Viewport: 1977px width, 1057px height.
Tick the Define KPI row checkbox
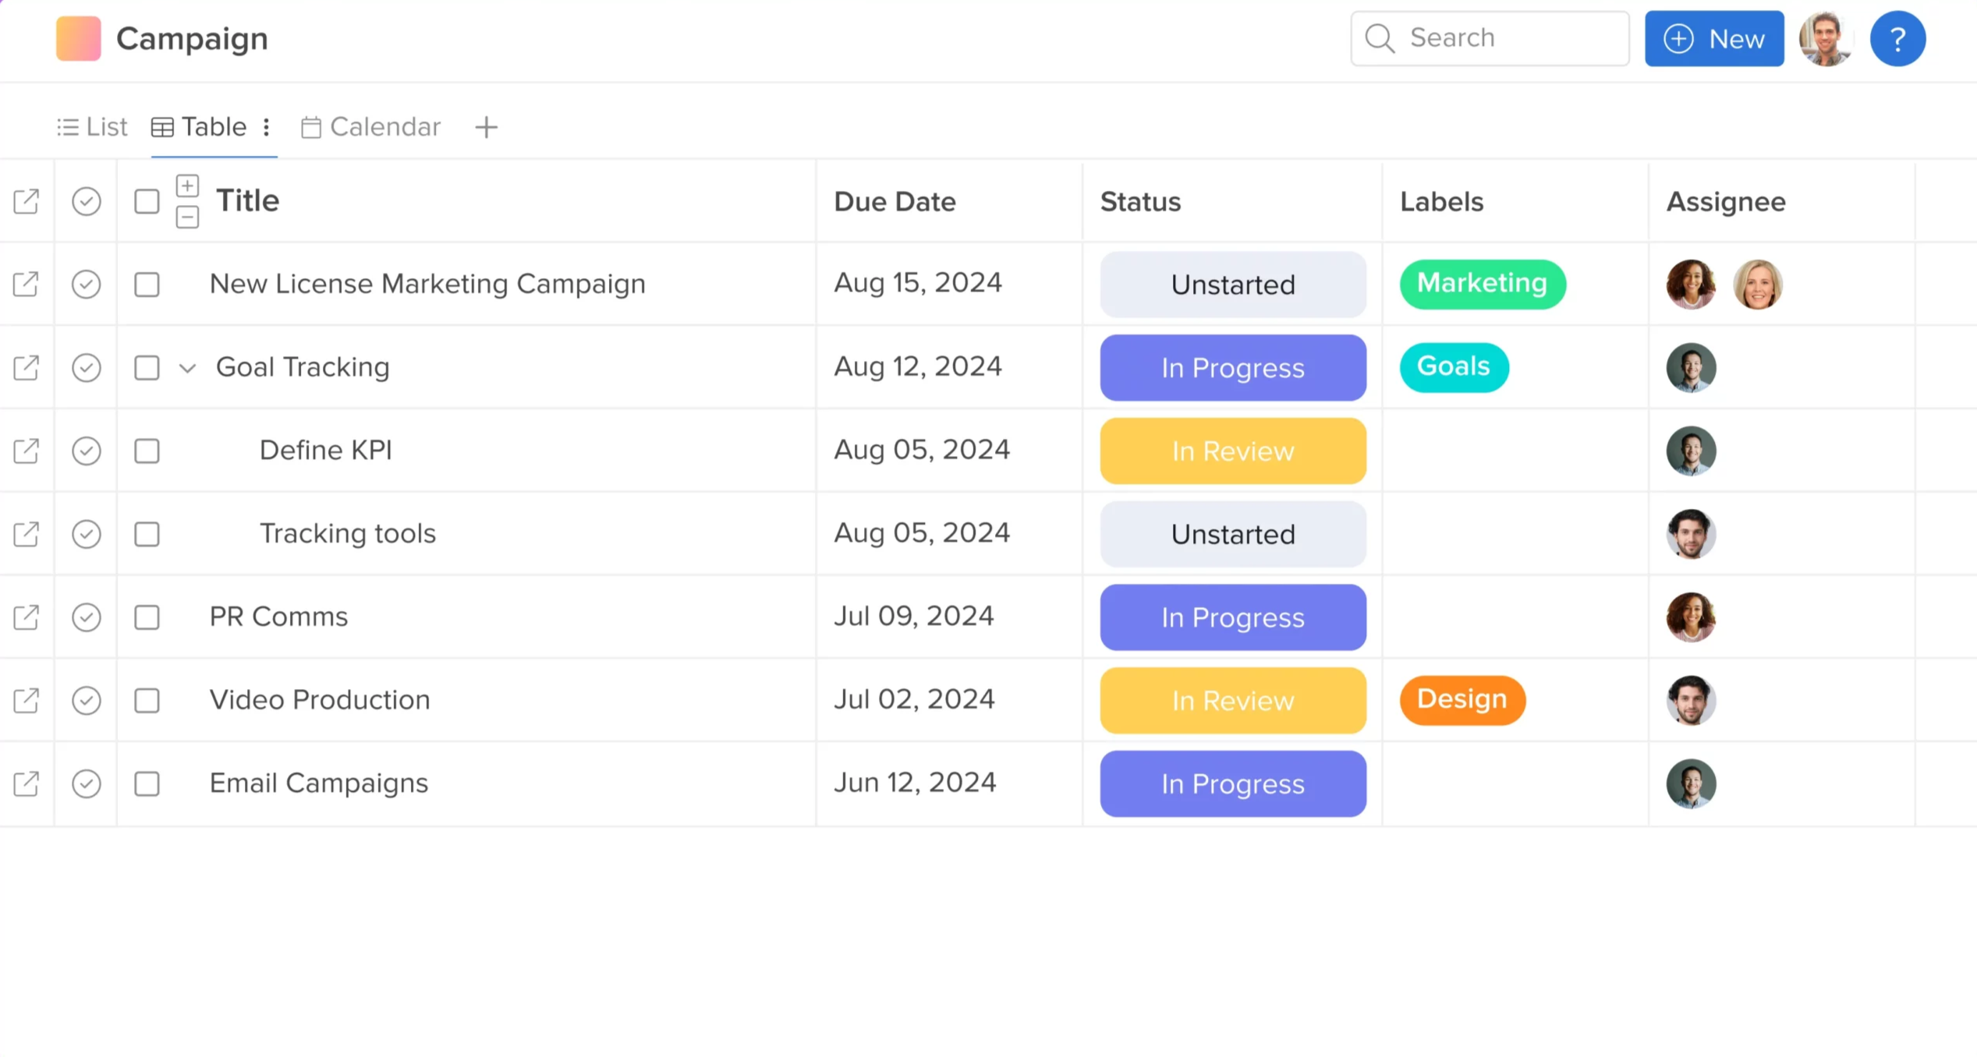click(147, 451)
